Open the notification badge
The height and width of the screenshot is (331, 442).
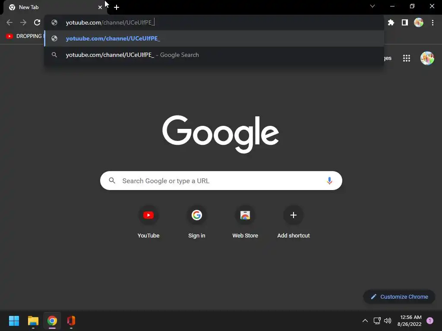430,321
